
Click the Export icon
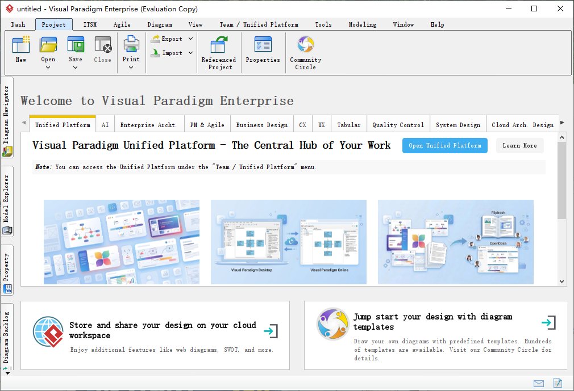[x=155, y=39]
